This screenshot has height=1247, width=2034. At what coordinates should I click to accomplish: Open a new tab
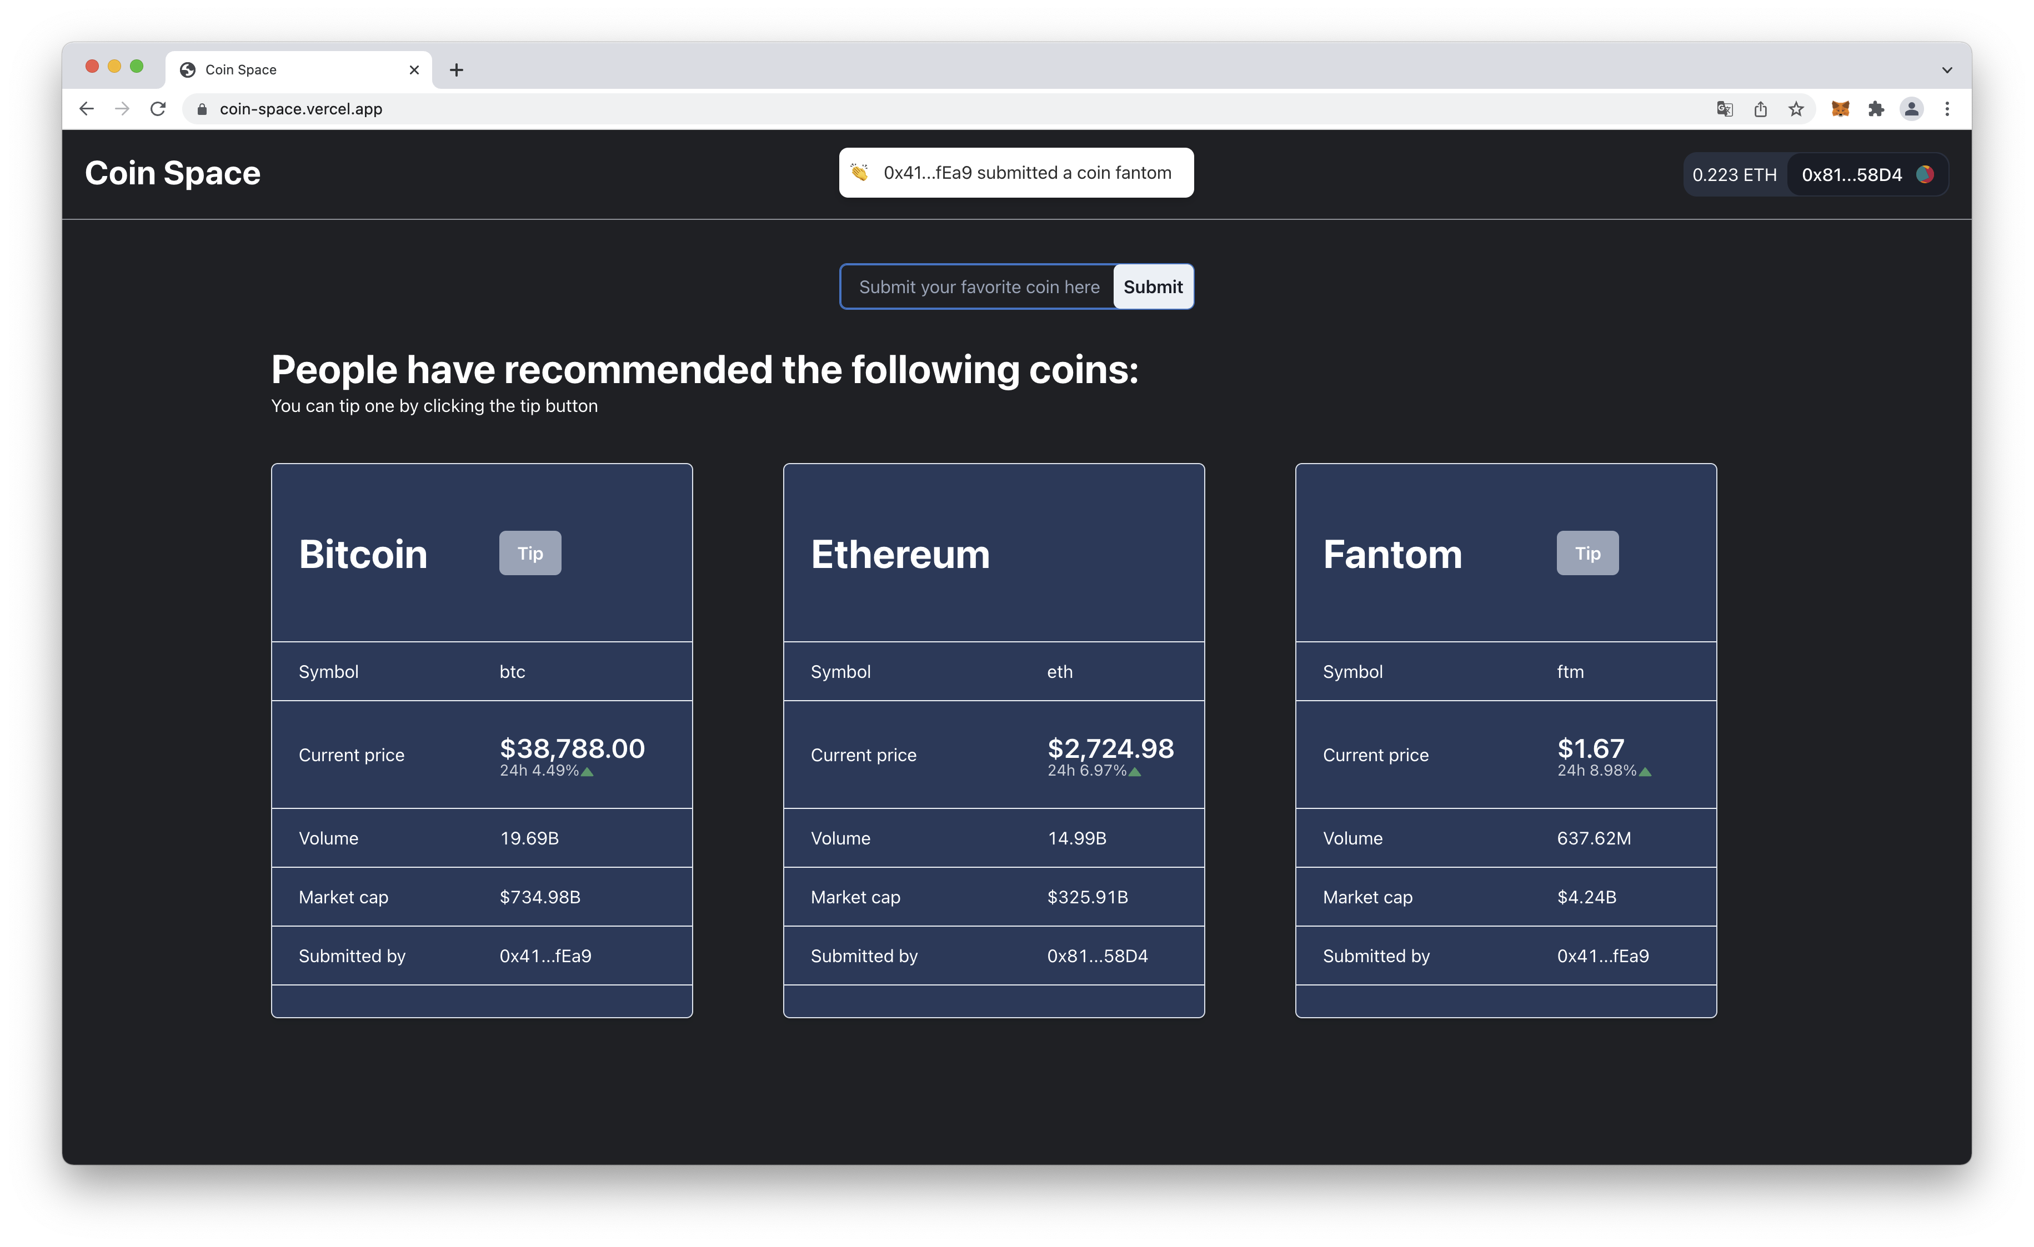(457, 70)
